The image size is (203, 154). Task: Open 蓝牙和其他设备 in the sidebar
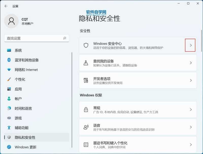27,60
